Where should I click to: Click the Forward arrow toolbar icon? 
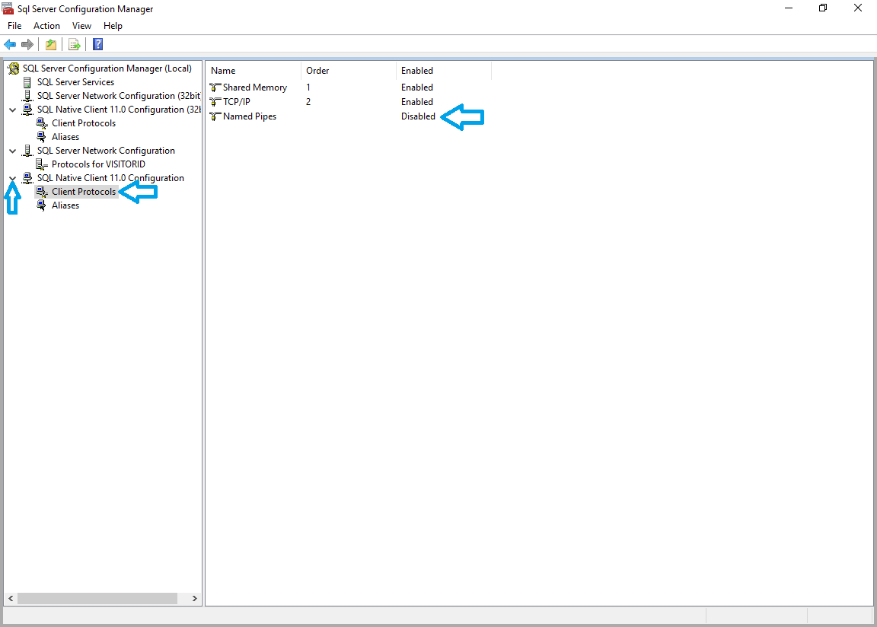[x=27, y=44]
